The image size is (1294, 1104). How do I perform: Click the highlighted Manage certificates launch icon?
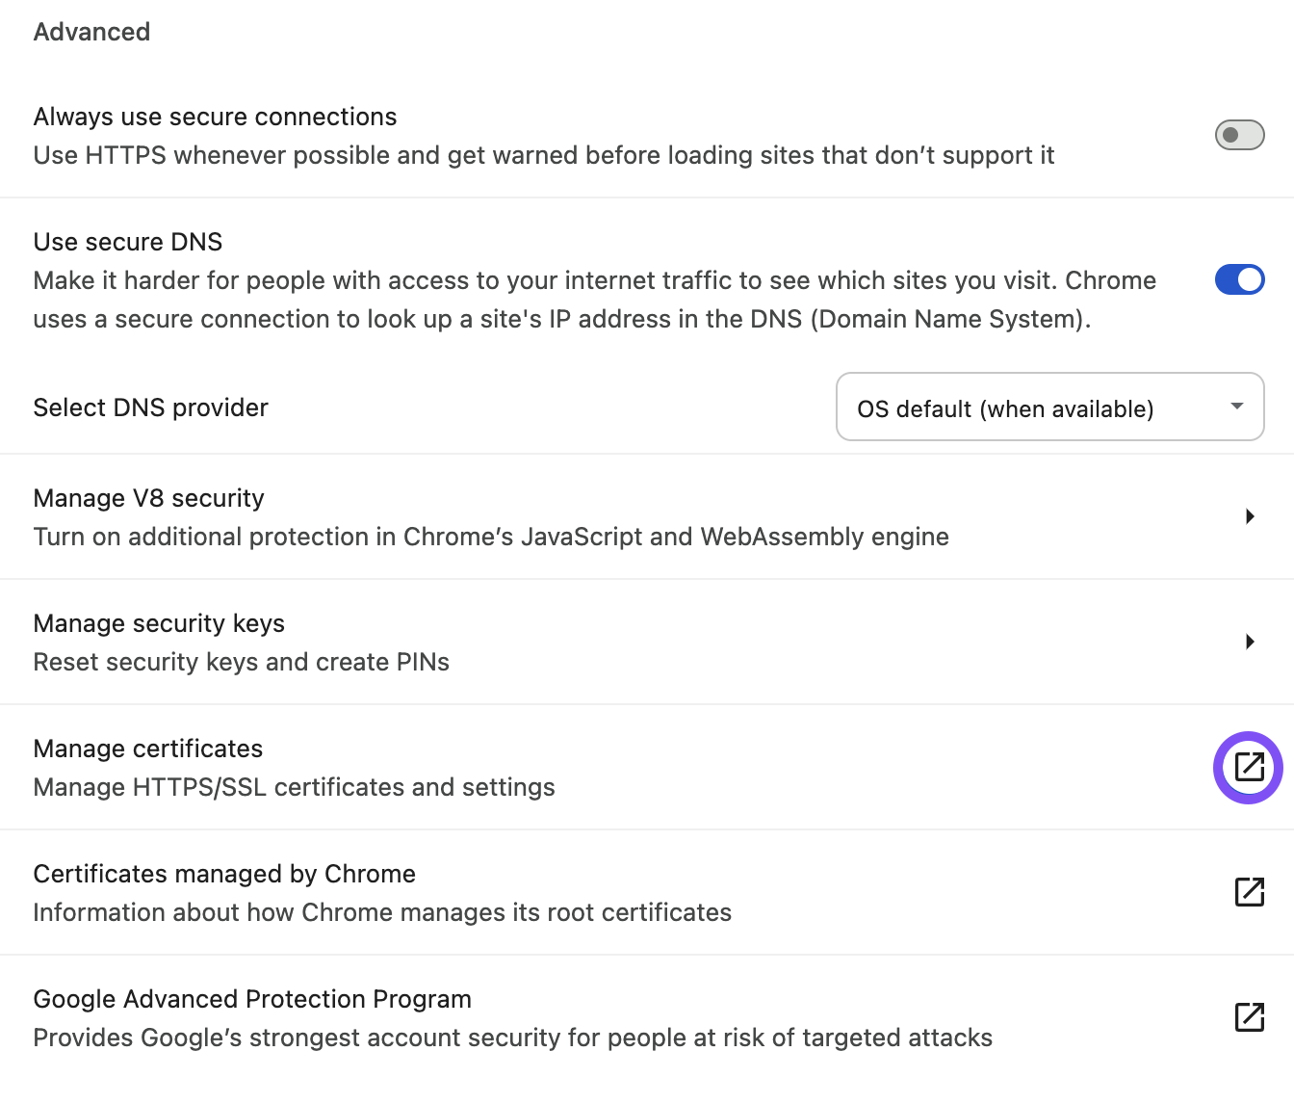1248,768
